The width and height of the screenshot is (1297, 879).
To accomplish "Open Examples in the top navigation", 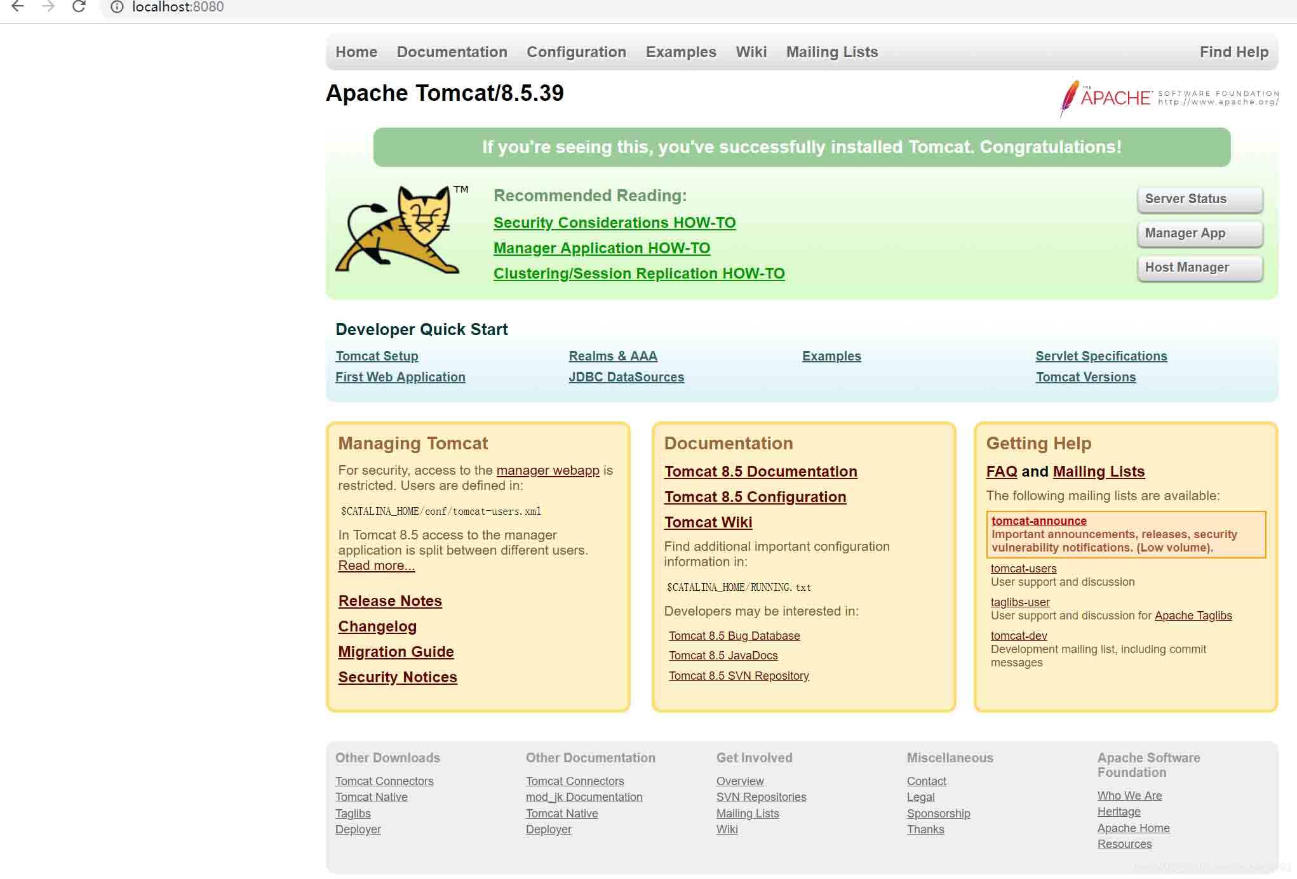I will [681, 52].
